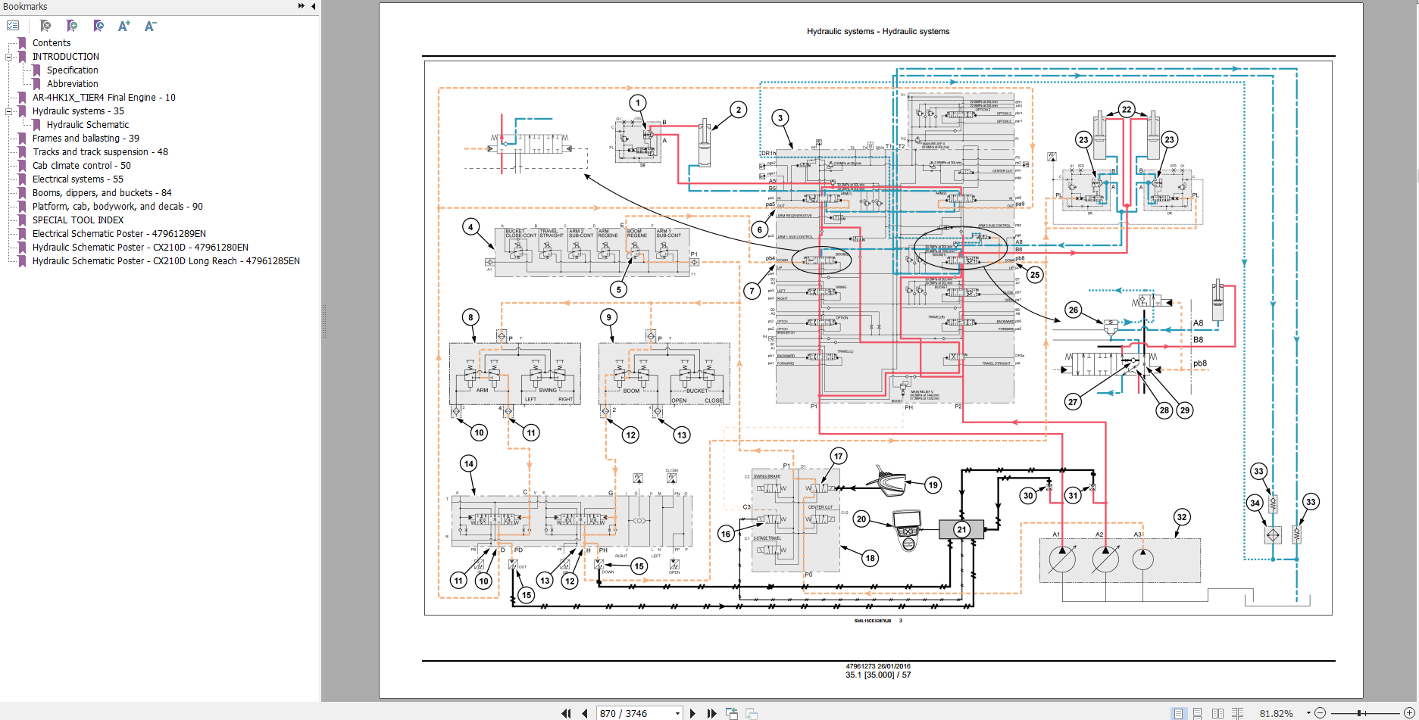Click the add new bookmark icon

pyautogui.click(x=72, y=26)
